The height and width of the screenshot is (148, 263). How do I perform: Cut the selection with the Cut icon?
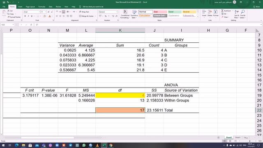pyautogui.click(x=8, y=11)
